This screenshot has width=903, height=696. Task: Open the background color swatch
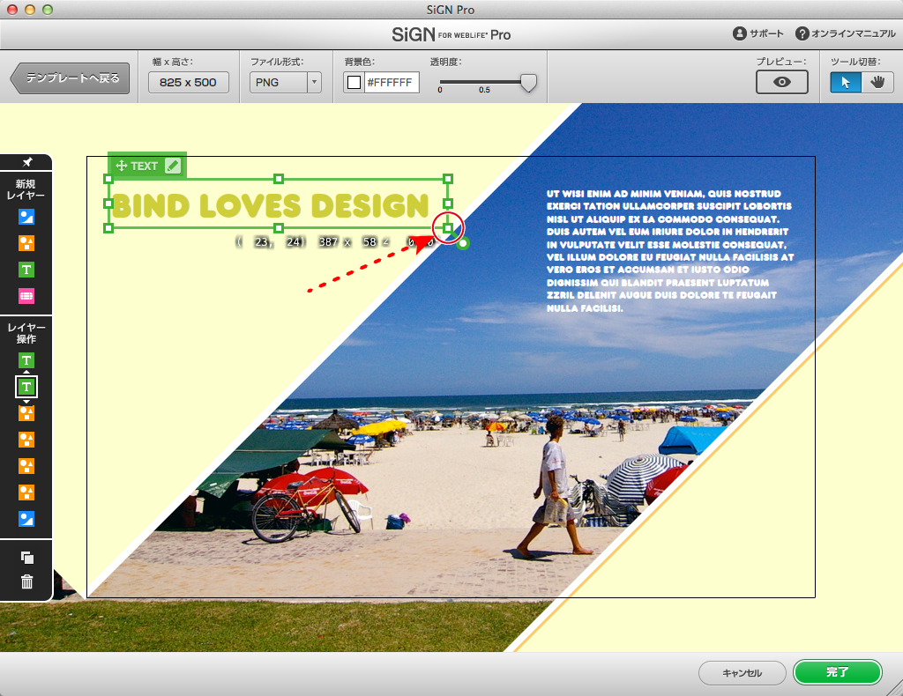click(354, 82)
